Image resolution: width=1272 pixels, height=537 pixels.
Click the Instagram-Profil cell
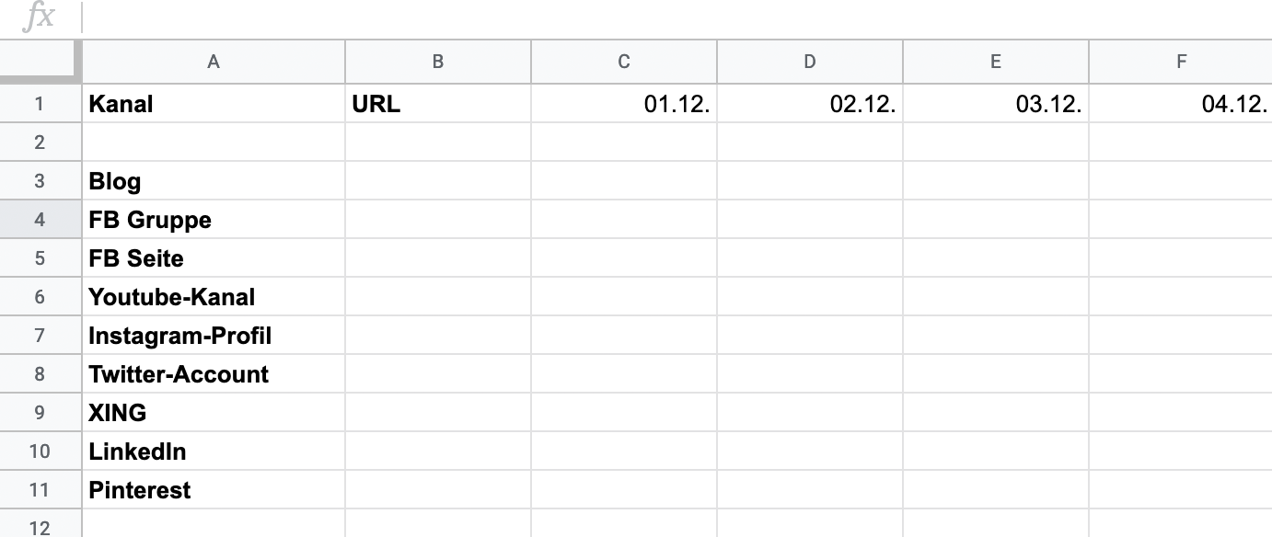tap(214, 336)
